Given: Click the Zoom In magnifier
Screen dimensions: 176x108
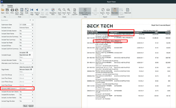Looking at the screenshot, I should pyautogui.click(x=69, y=10).
